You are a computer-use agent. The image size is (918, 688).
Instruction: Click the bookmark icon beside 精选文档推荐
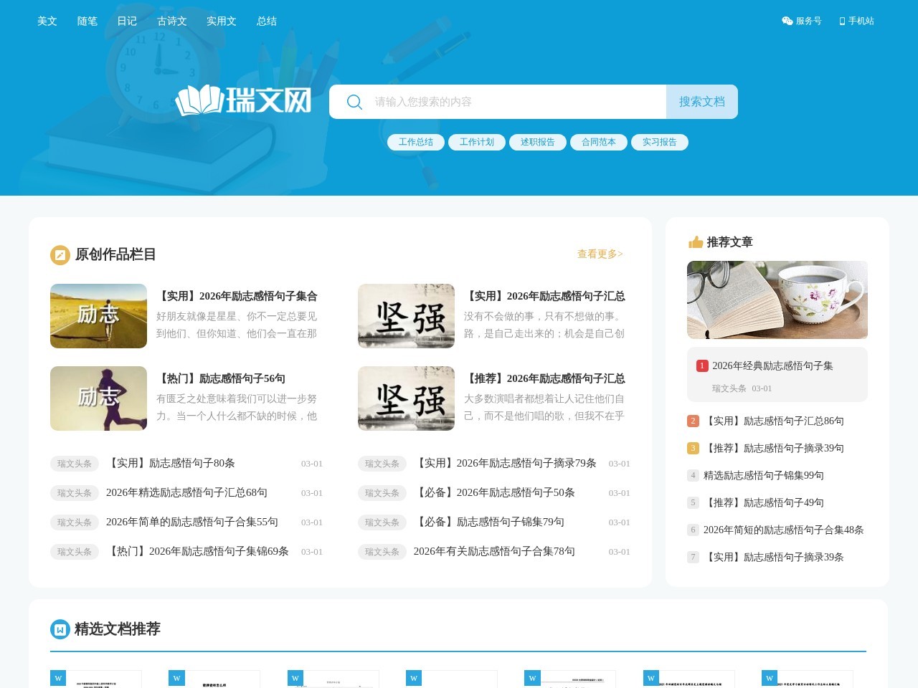click(60, 629)
